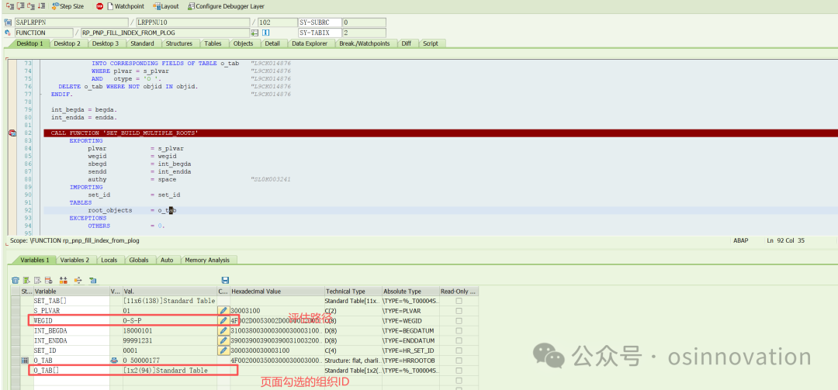Open the Memory Analysis tab
The width and height of the screenshot is (838, 390).
point(207,261)
